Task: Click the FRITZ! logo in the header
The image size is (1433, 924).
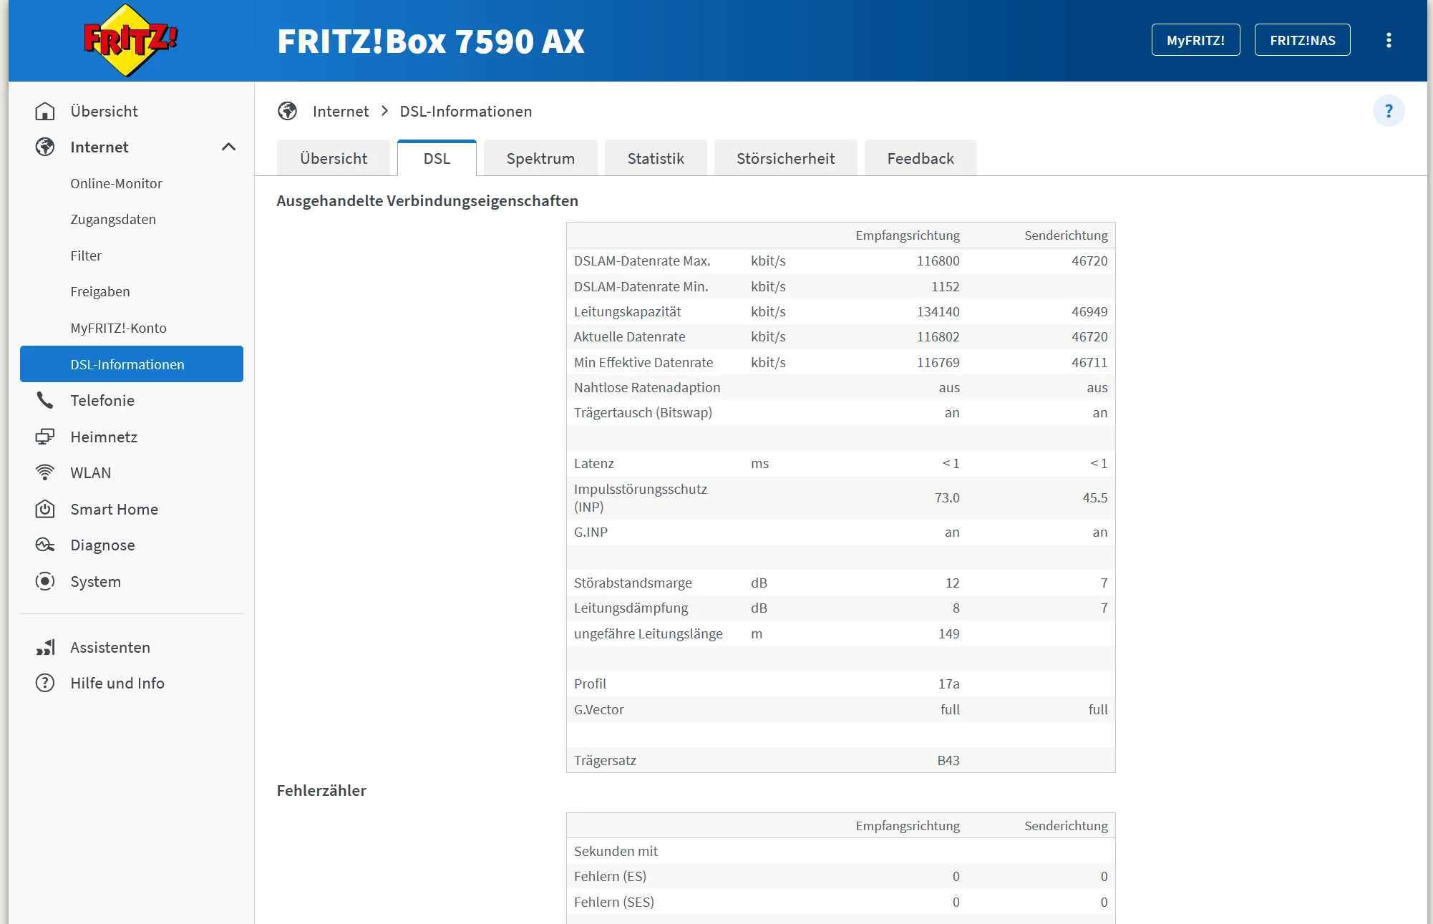Action: 130,41
